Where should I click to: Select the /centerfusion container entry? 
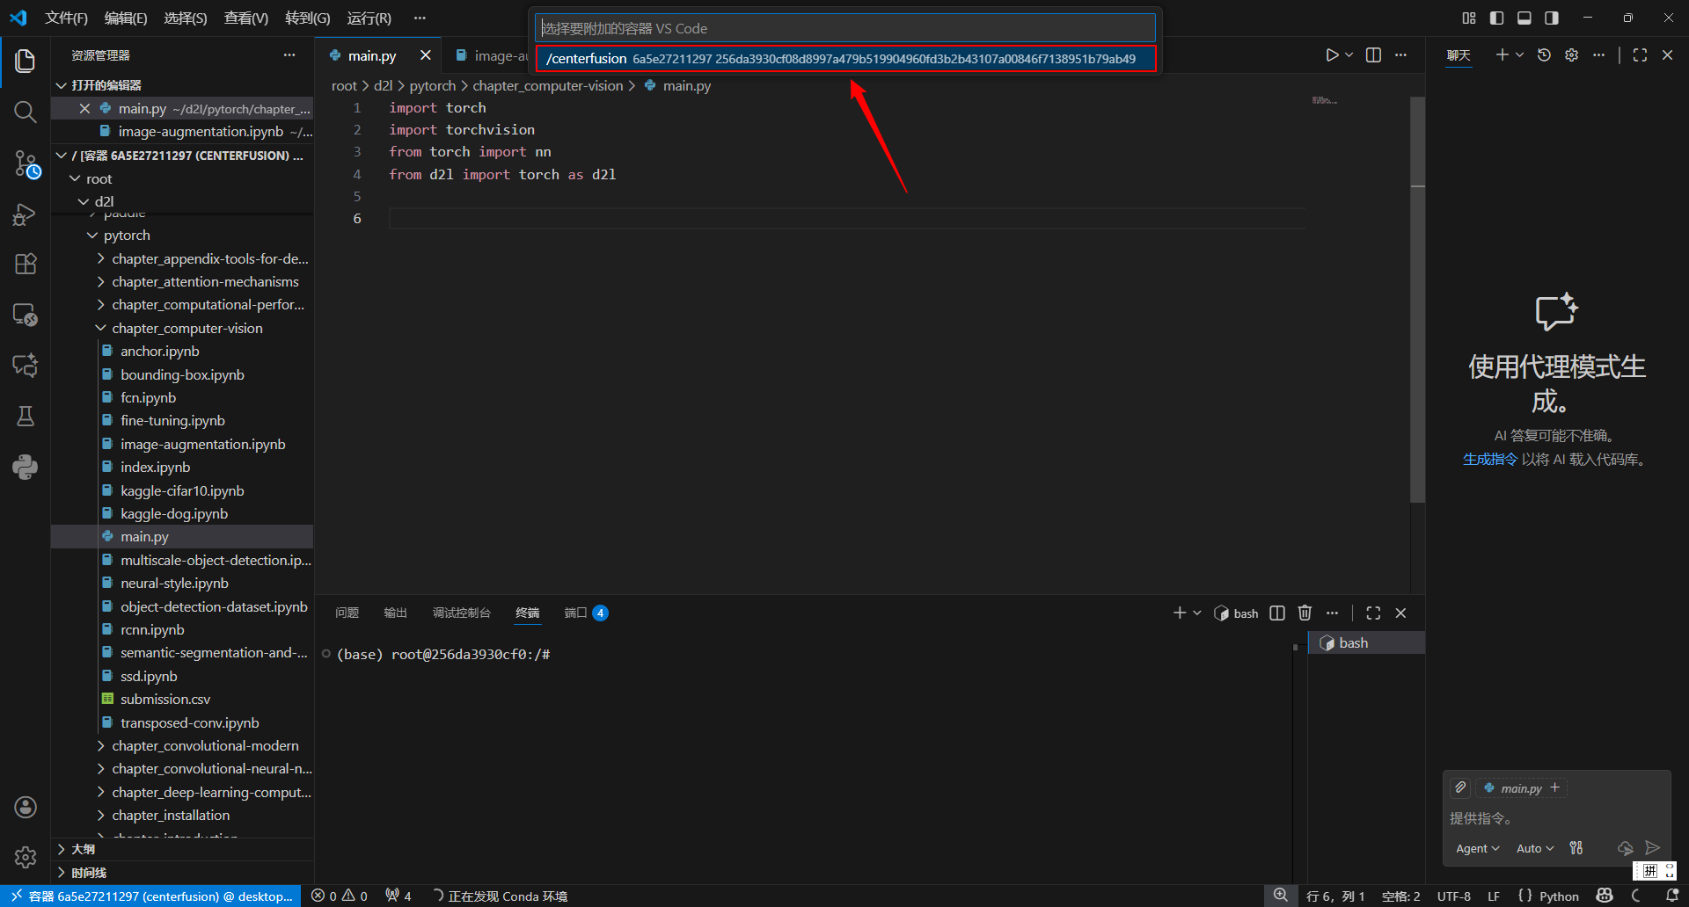tap(845, 59)
